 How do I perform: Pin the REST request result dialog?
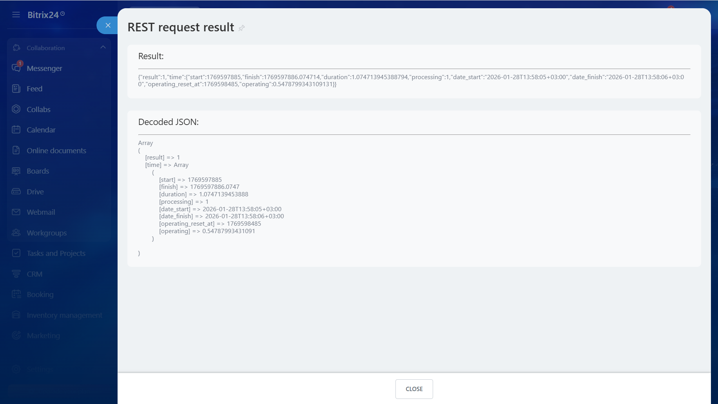point(242,28)
